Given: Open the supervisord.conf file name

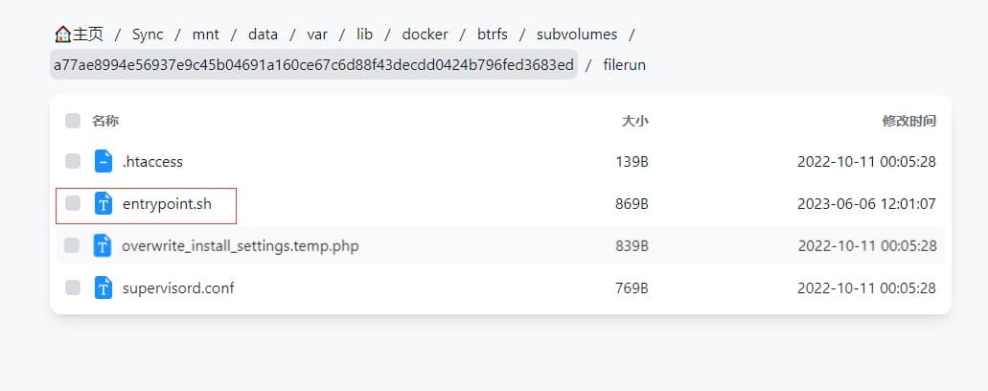Looking at the screenshot, I should coord(177,287).
